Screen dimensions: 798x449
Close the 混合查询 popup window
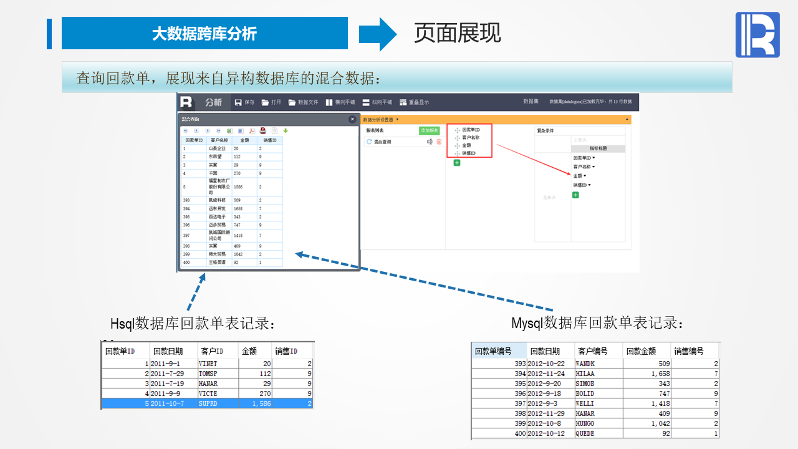pos(352,119)
